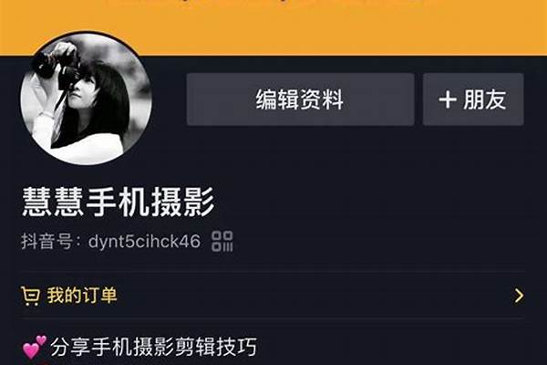
Task: Tap the camera in the avatar picture
Action: pos(56,67)
